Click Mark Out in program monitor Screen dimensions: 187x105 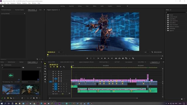[94, 58]
